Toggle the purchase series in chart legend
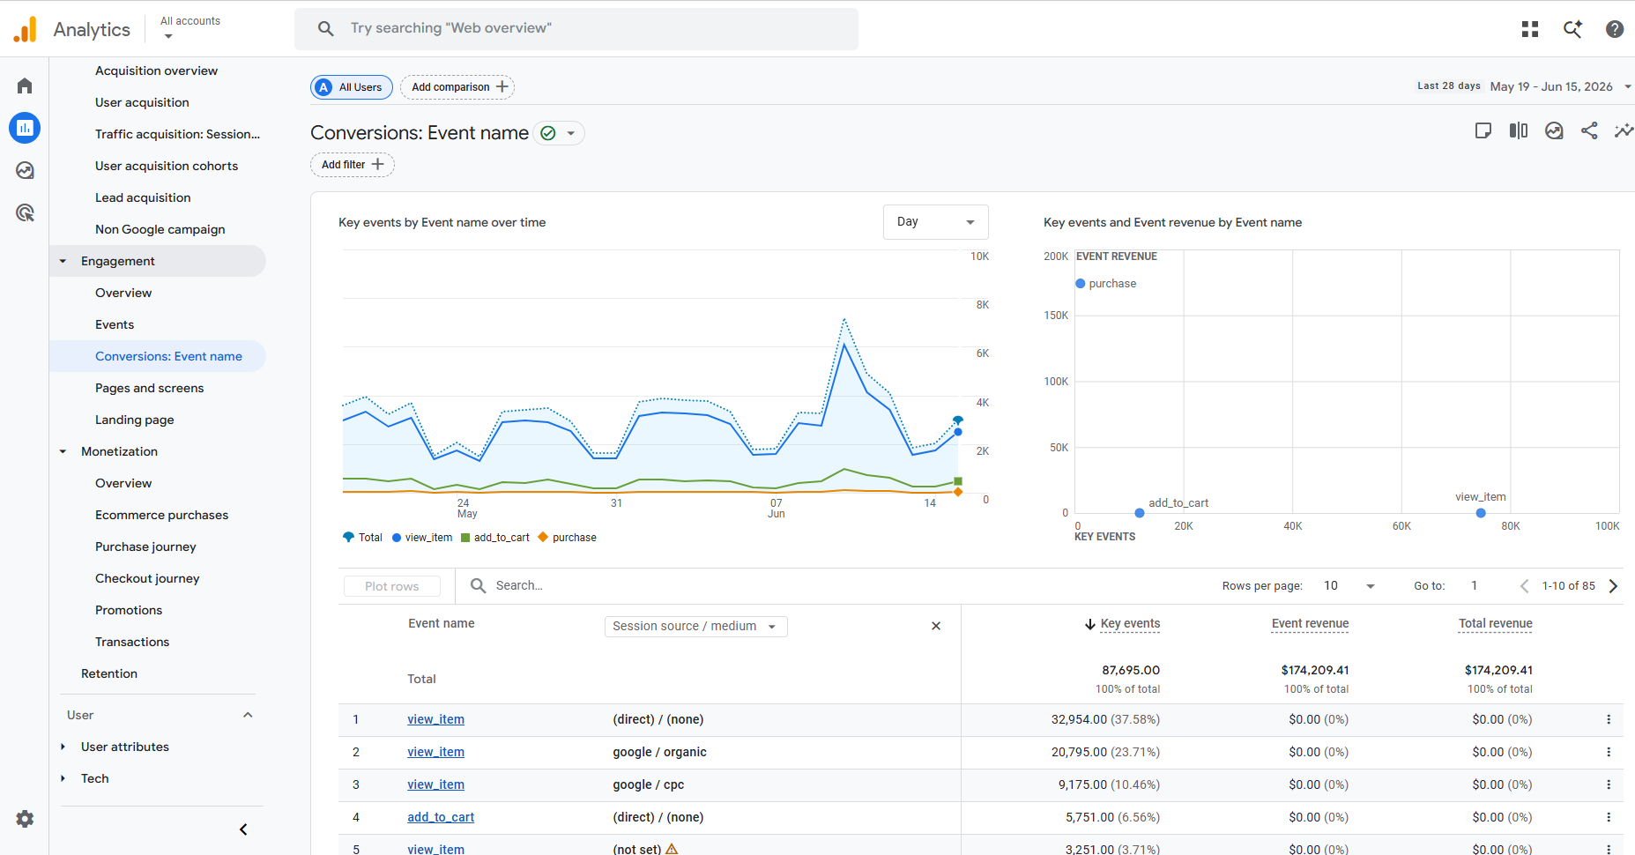This screenshot has width=1635, height=855. tap(567, 538)
